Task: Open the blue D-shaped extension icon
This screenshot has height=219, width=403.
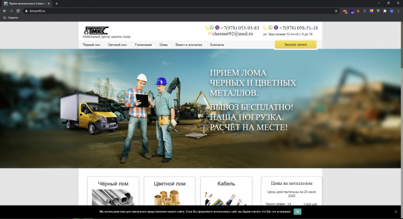Action: 365,11
